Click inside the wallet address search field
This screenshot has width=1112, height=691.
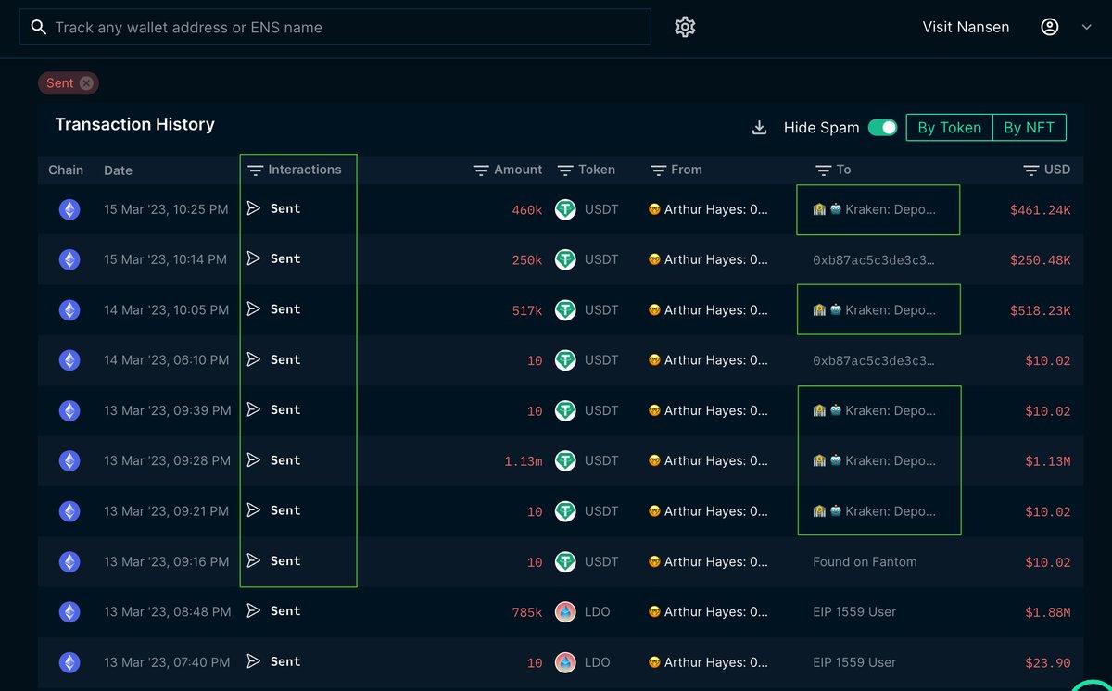[334, 26]
